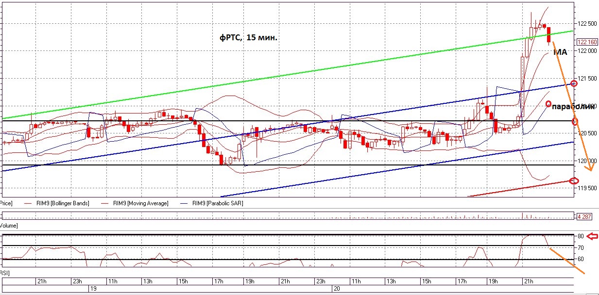
Task: Click the date label 20 on time axis
Action: click(x=336, y=288)
